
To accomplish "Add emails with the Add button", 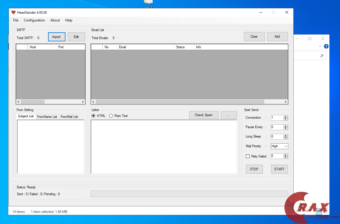I will tap(277, 37).
